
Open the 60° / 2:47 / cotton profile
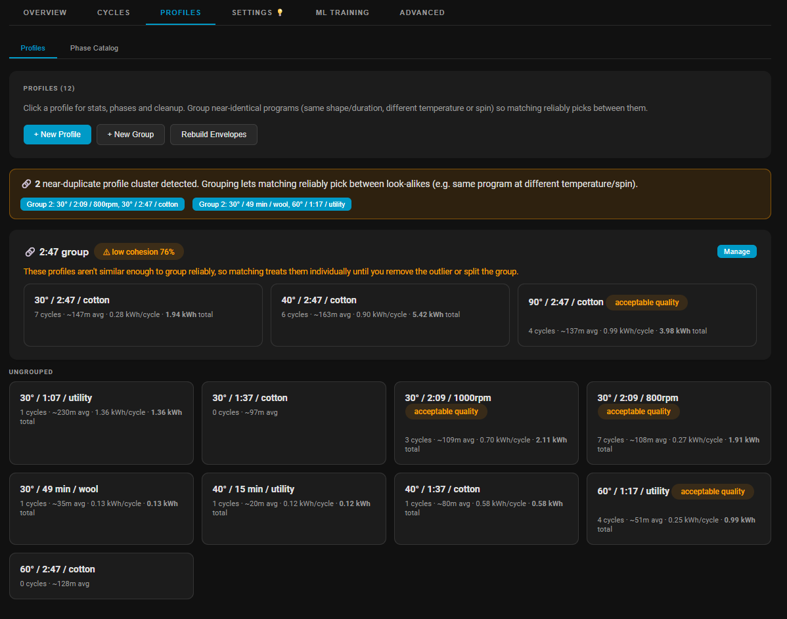tap(101, 576)
